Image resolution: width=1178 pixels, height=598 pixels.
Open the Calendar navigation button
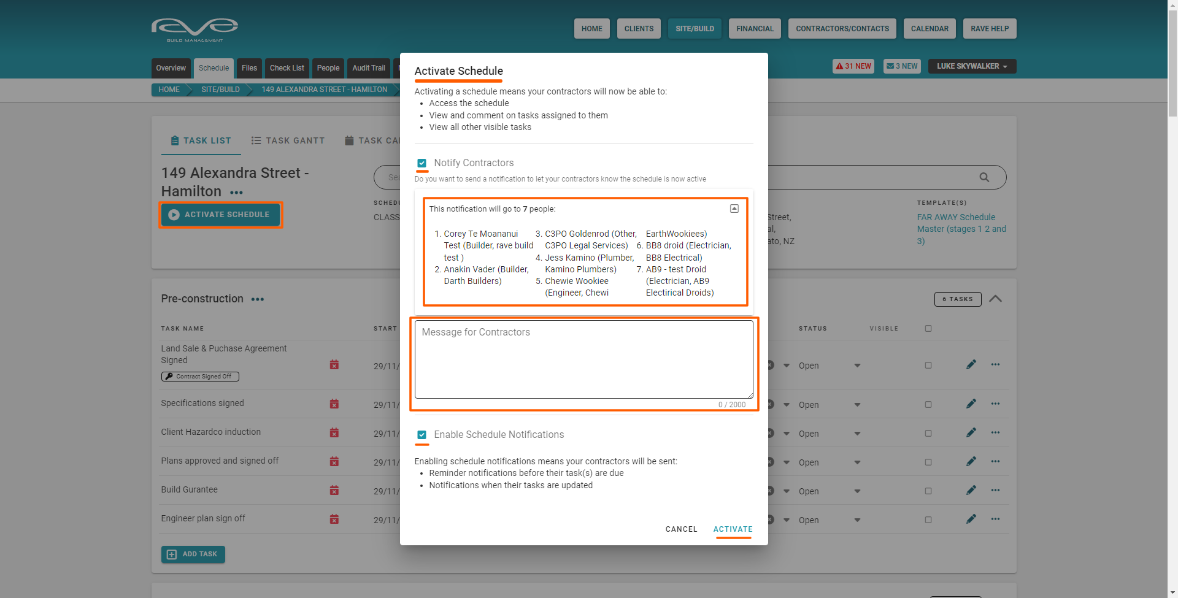(930, 29)
